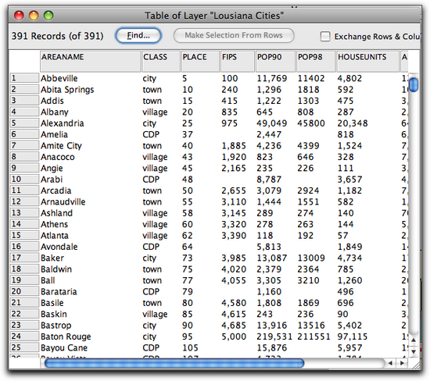The height and width of the screenshot is (381, 430).
Task: Select row header number 5
Action: coord(24,123)
